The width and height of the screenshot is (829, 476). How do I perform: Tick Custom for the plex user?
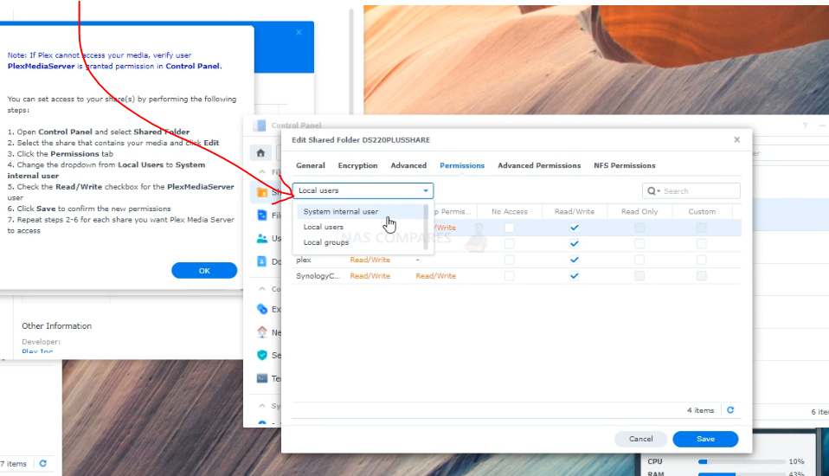tap(702, 260)
